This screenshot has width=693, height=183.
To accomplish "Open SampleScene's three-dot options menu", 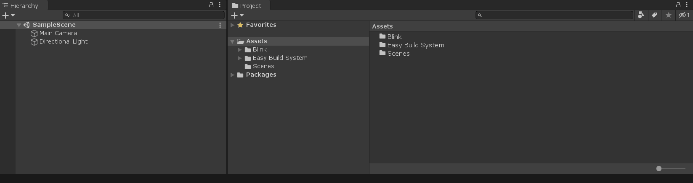I will click(220, 25).
